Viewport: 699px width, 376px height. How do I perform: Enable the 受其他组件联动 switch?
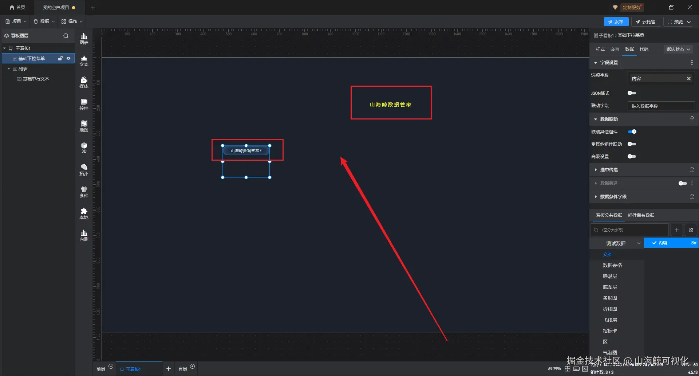point(632,144)
